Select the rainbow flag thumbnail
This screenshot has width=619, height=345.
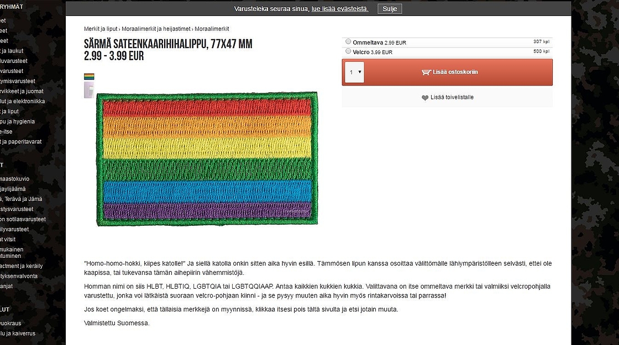click(x=89, y=77)
